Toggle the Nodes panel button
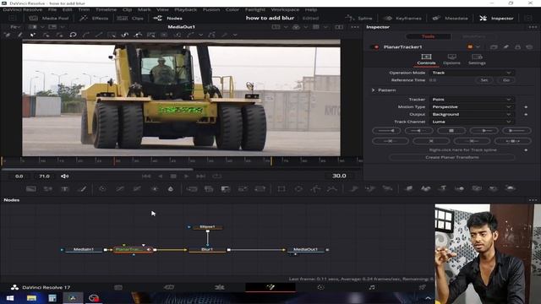This screenshot has width=541, height=304. 168,19
